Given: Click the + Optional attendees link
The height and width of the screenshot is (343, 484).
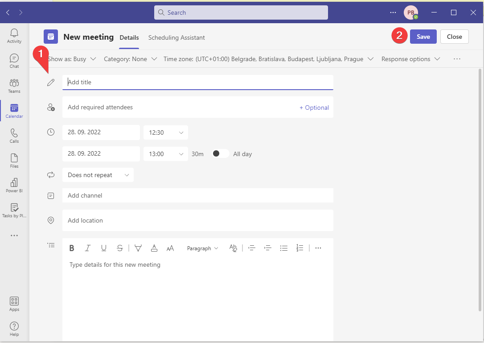Looking at the screenshot, I should [x=314, y=107].
